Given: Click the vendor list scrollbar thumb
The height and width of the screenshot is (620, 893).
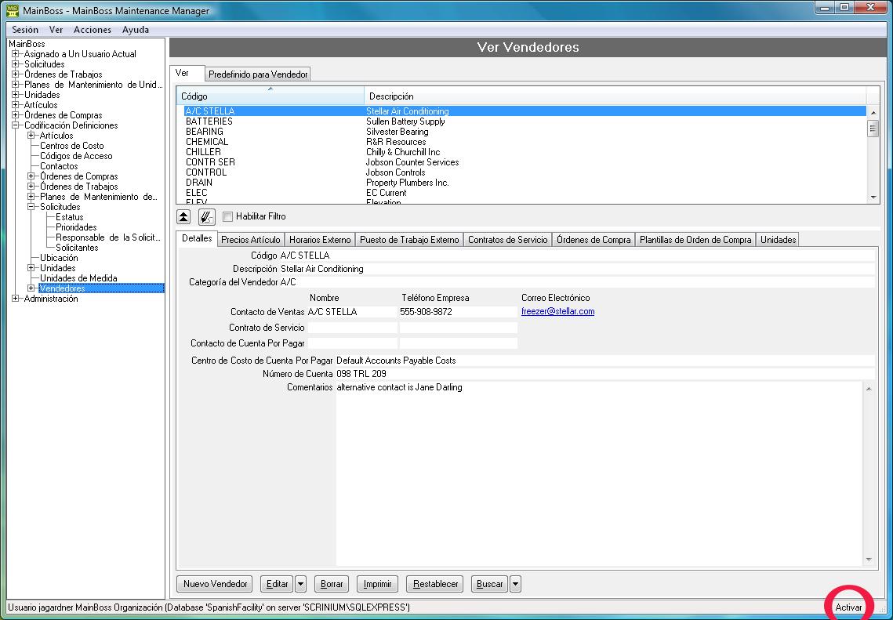Looking at the screenshot, I should 873,128.
